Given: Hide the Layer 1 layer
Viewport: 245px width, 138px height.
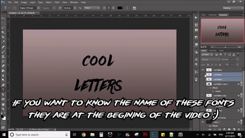Looking at the screenshot, I should (x=203, y=122).
